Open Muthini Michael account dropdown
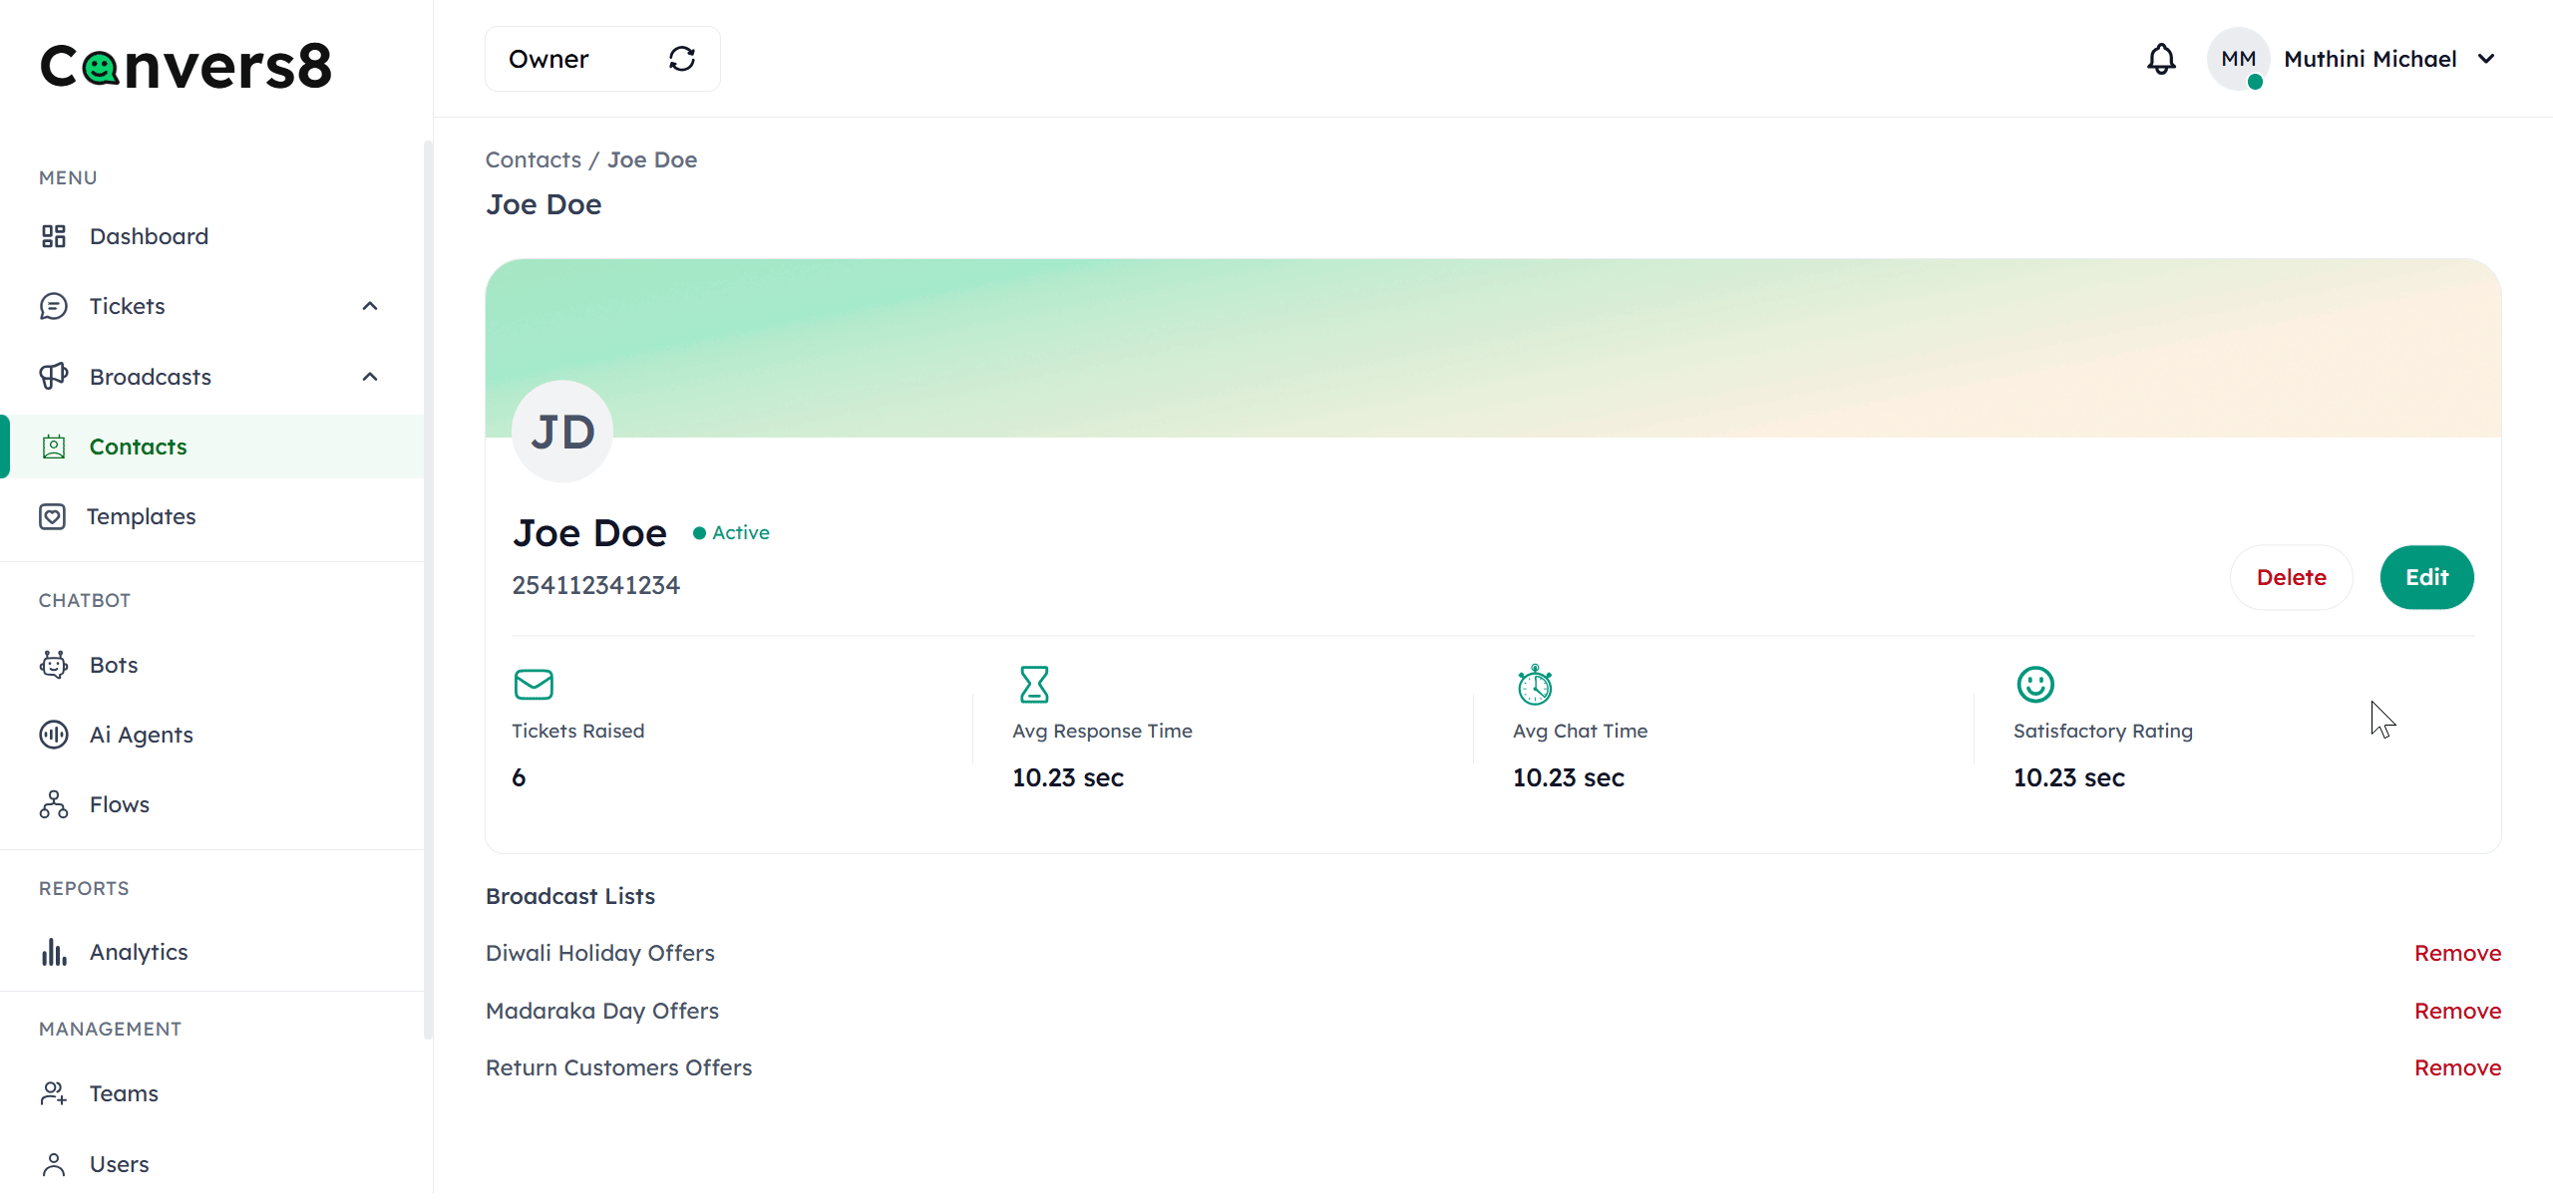 2486,59
